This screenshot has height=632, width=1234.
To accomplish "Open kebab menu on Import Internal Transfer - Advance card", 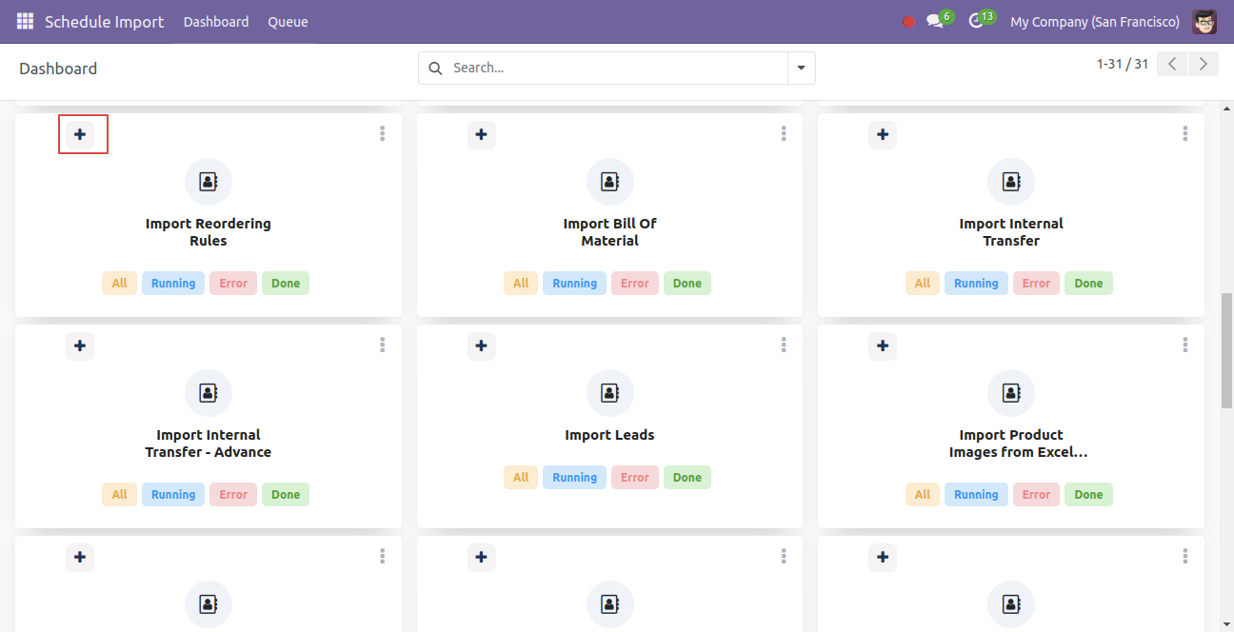I will 382,346.
